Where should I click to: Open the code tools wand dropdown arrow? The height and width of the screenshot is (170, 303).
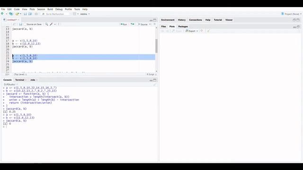pyautogui.click(x=55, y=24)
